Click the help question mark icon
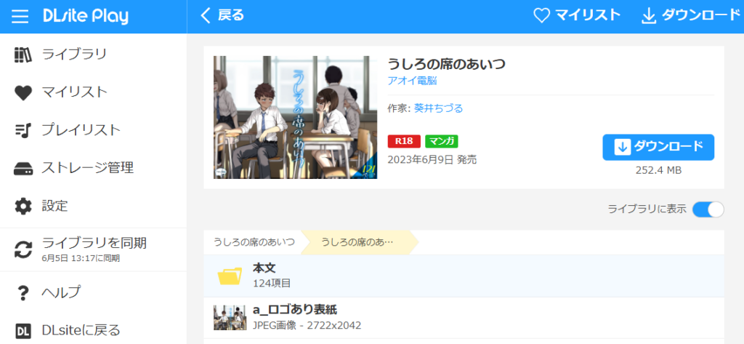 [23, 292]
